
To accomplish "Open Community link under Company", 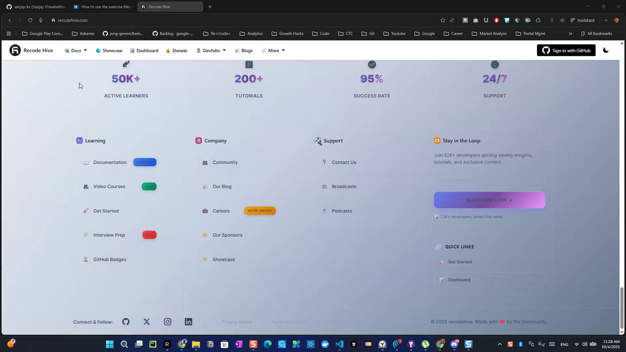I will point(225,162).
